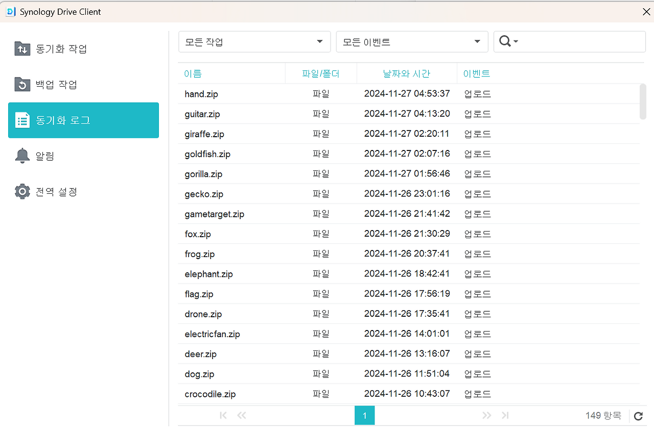The height and width of the screenshot is (431, 654).
Task: Close the Synology Drive Client window
Action: point(646,12)
